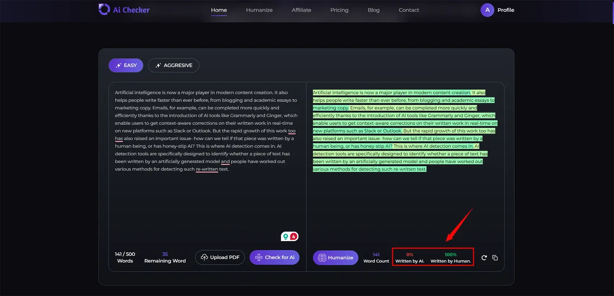Click the underlined word "re-written" in input
The image size is (614, 296).
coord(207,169)
